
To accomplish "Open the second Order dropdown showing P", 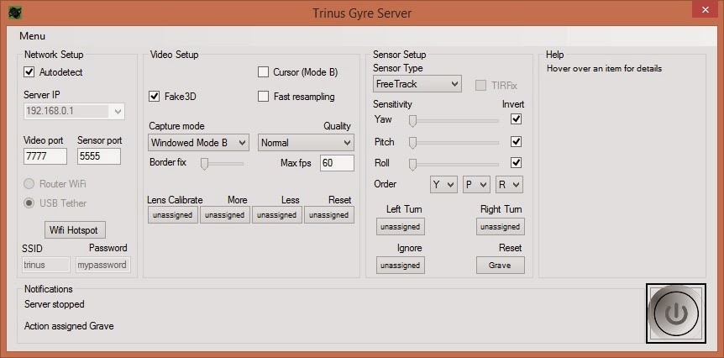I will tap(476, 185).
